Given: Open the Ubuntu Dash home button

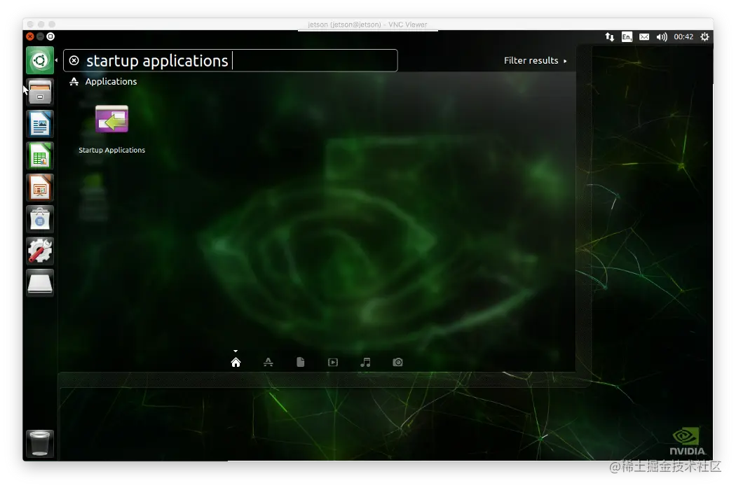Looking at the screenshot, I should click(x=40, y=60).
